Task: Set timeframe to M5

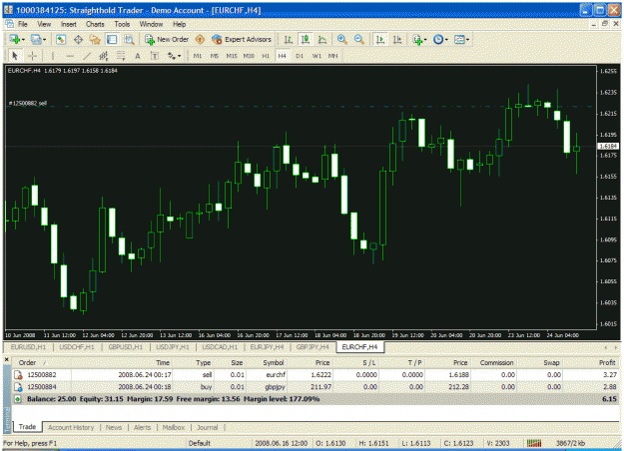Action: tap(215, 56)
